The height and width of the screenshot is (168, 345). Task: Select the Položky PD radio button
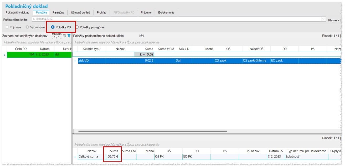click(53, 27)
